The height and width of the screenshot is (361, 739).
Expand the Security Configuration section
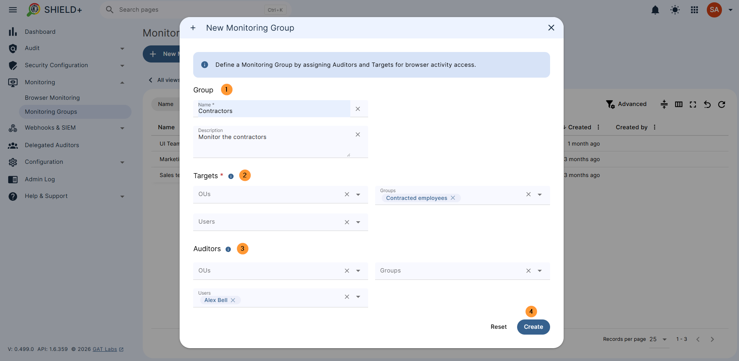tap(122, 66)
